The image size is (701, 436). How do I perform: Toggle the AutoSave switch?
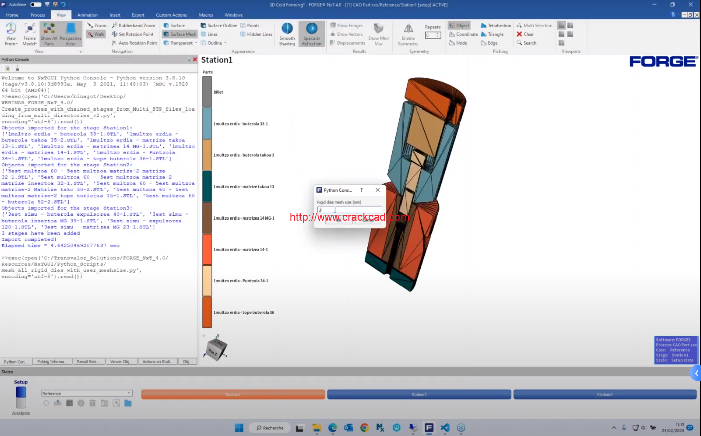[35, 4]
